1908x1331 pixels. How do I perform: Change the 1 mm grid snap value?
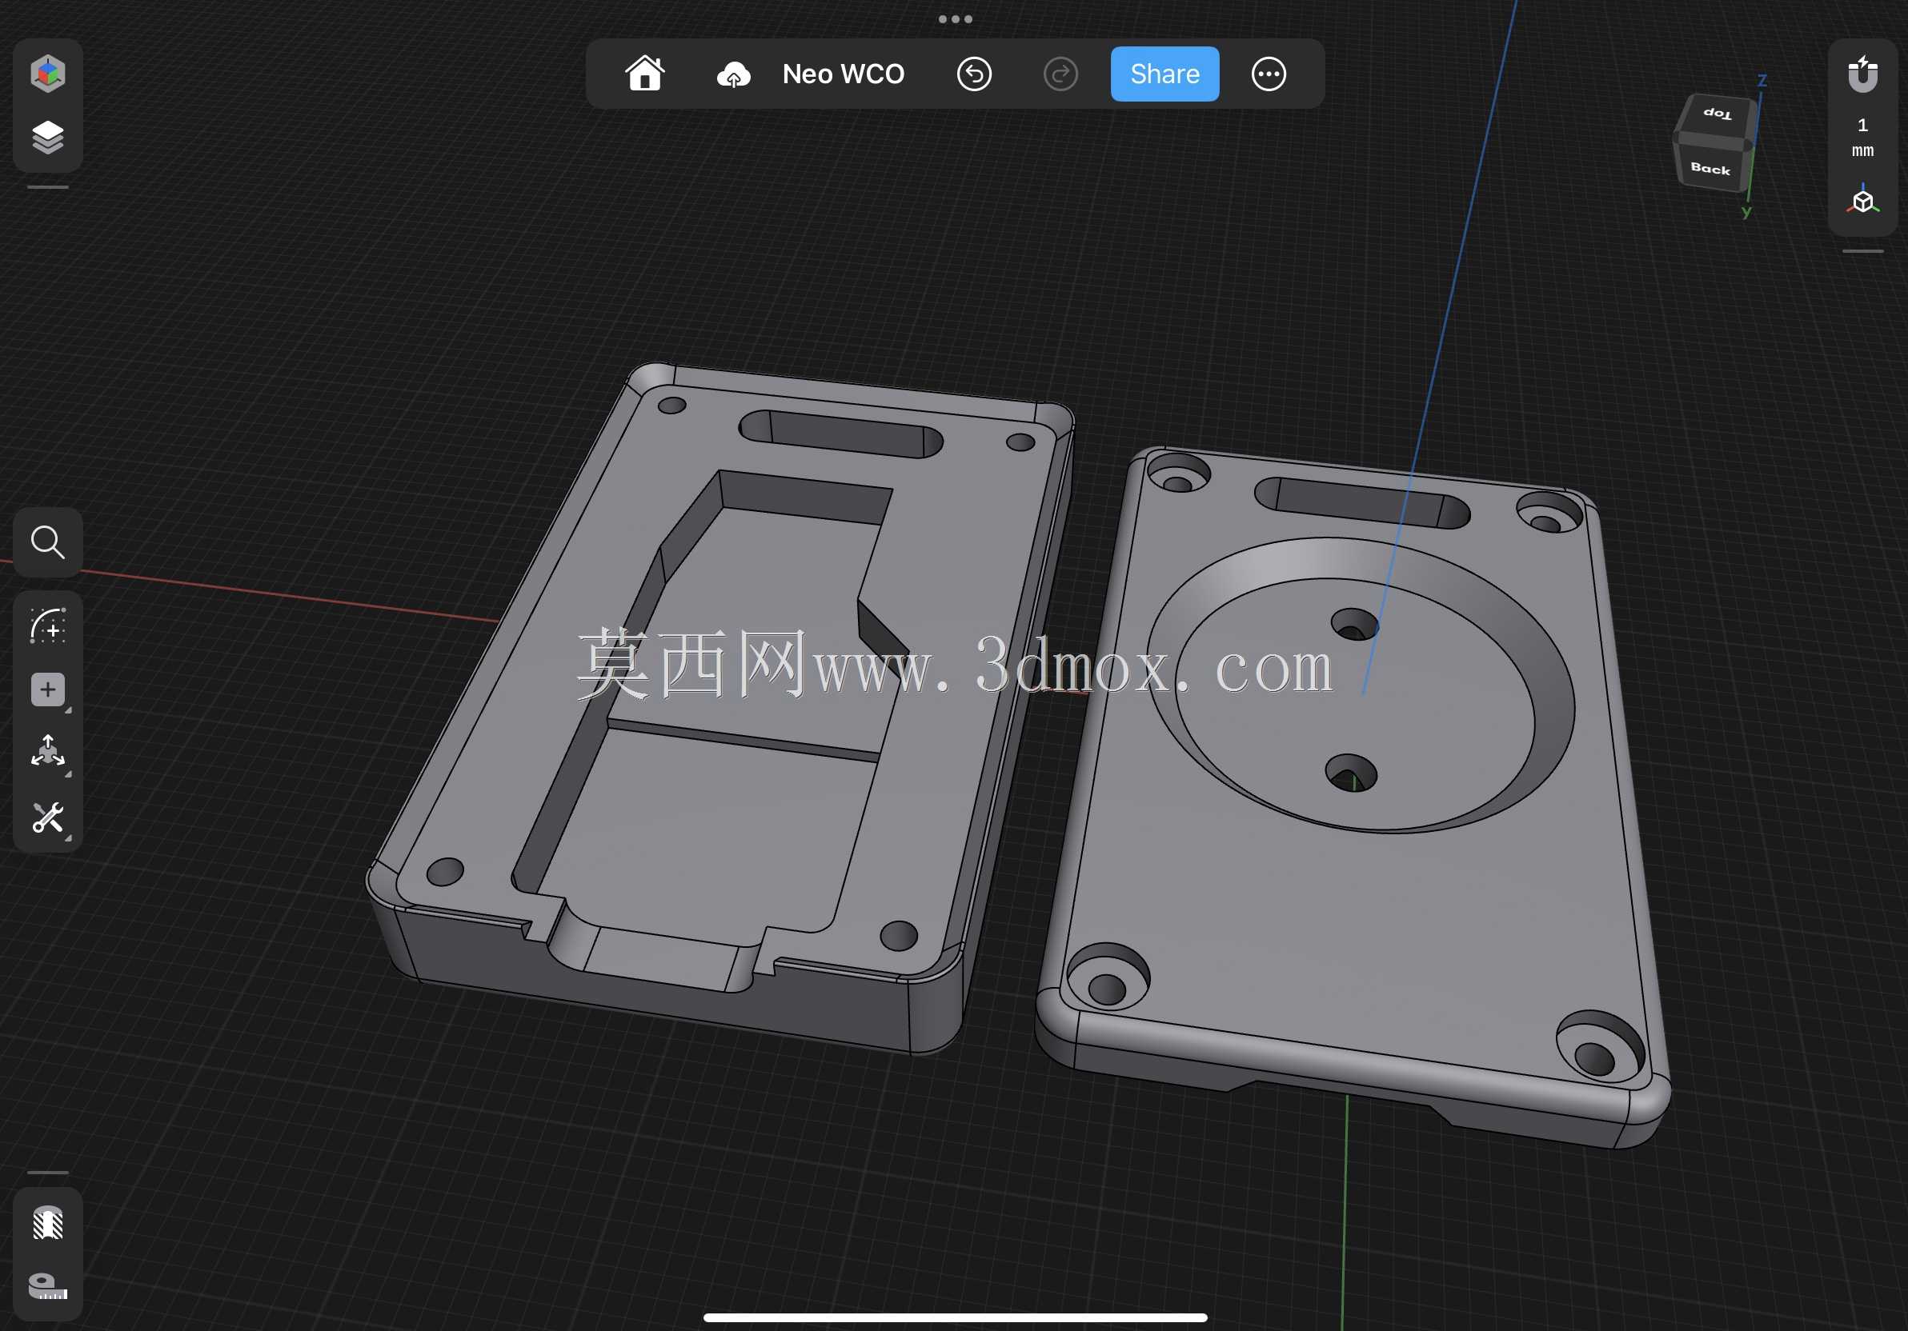(1862, 137)
